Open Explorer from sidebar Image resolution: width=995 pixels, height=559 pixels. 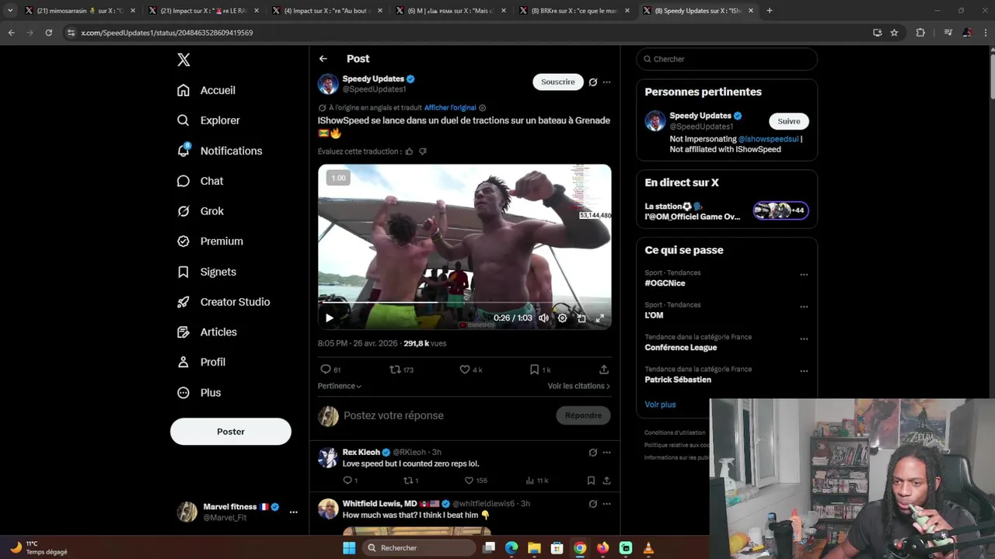(208, 120)
